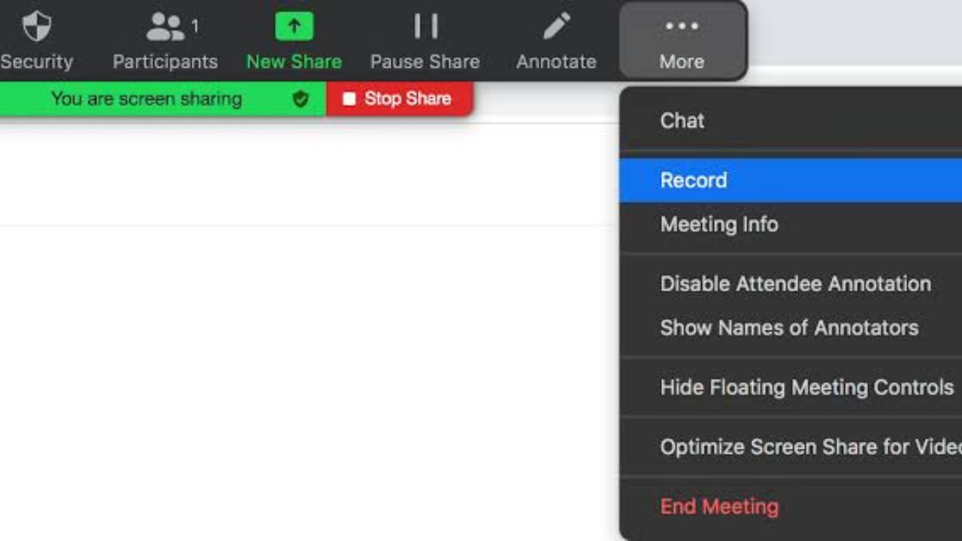Viewport: 962px width, 541px height.
Task: Click the white square stop icon
Action: pos(349,99)
